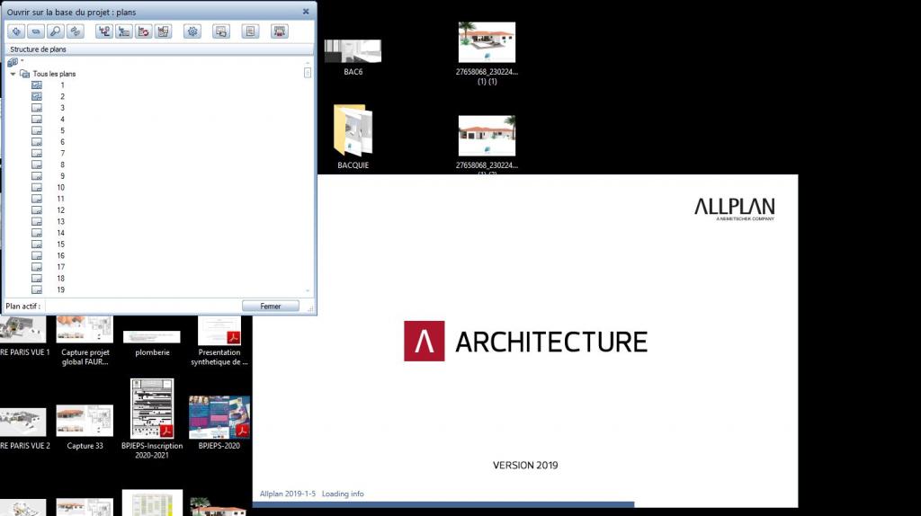Click the structure icon with red arrows
The width and height of the screenshot is (921, 516).
(x=143, y=31)
